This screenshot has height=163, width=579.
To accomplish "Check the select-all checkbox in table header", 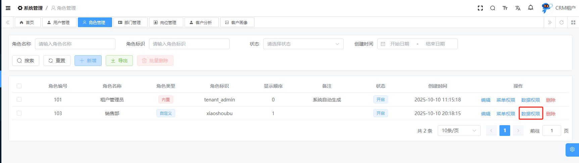I will pyautogui.click(x=19, y=86).
